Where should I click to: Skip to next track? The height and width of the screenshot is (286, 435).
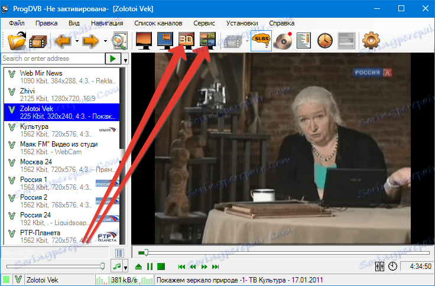216,267
